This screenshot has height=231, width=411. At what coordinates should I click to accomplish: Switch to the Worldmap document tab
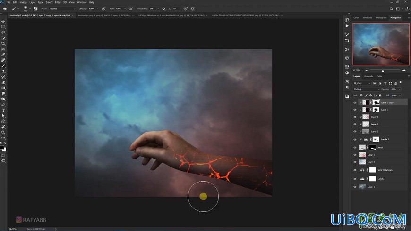(171, 16)
